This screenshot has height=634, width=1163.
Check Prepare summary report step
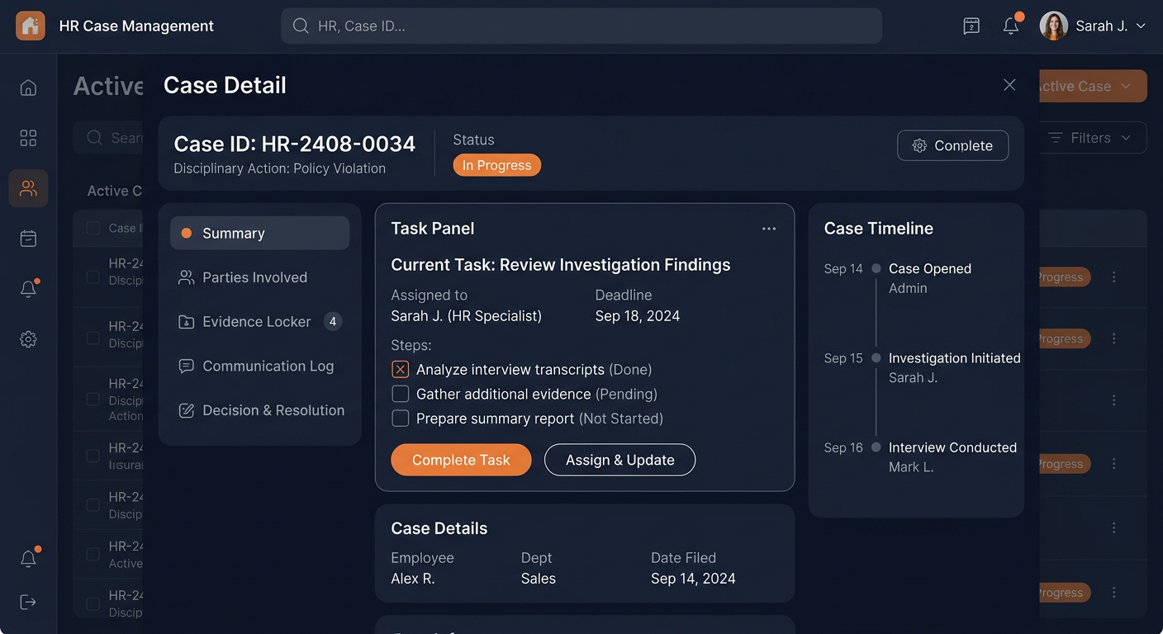pos(400,419)
